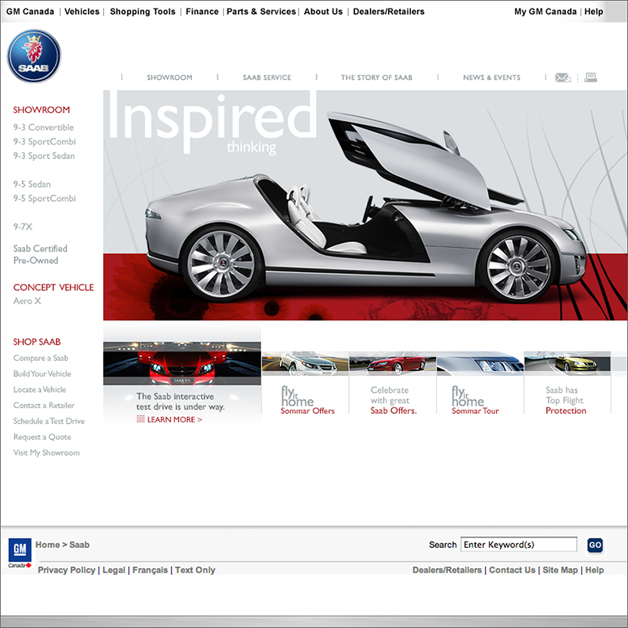Viewport: 628px width, 628px height.
Task: Open the Privacy Policy footer link
Action: click(66, 570)
